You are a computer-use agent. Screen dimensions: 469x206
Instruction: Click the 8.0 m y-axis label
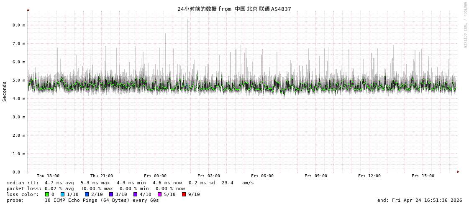(19, 25)
